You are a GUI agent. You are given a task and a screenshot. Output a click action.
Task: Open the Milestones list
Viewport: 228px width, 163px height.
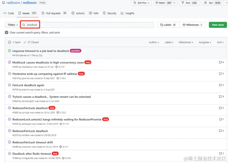point(193,25)
